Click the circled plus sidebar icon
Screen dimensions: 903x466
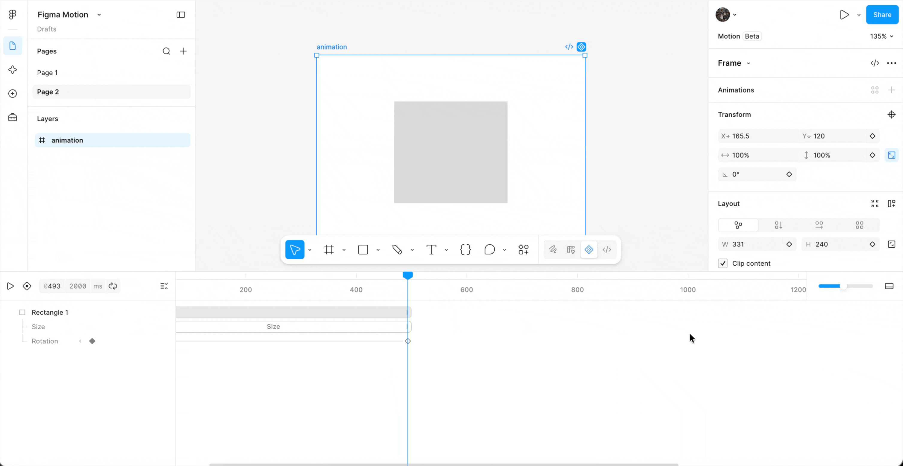tap(13, 94)
